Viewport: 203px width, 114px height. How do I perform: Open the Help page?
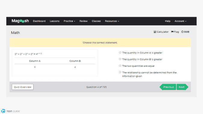(x=168, y=21)
